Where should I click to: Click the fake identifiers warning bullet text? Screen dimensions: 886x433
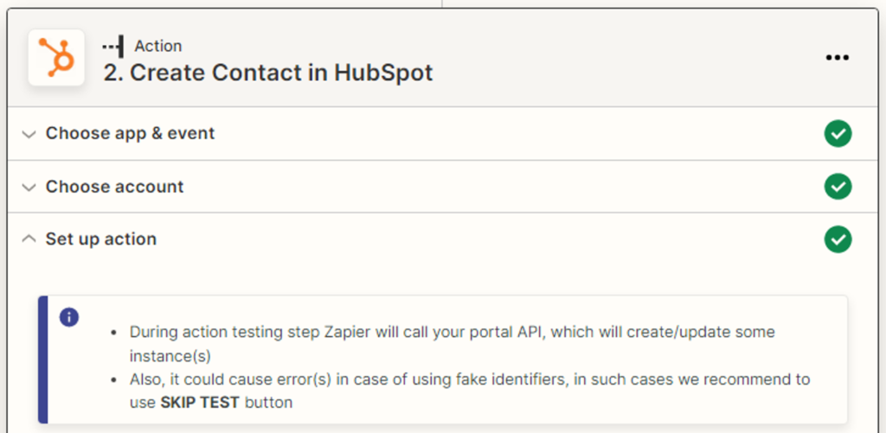coord(467,379)
